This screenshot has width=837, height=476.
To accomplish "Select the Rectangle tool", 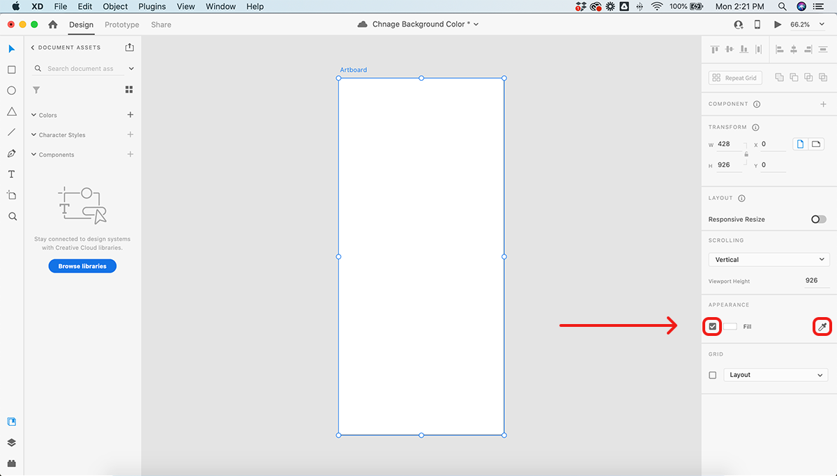I will (x=12, y=70).
